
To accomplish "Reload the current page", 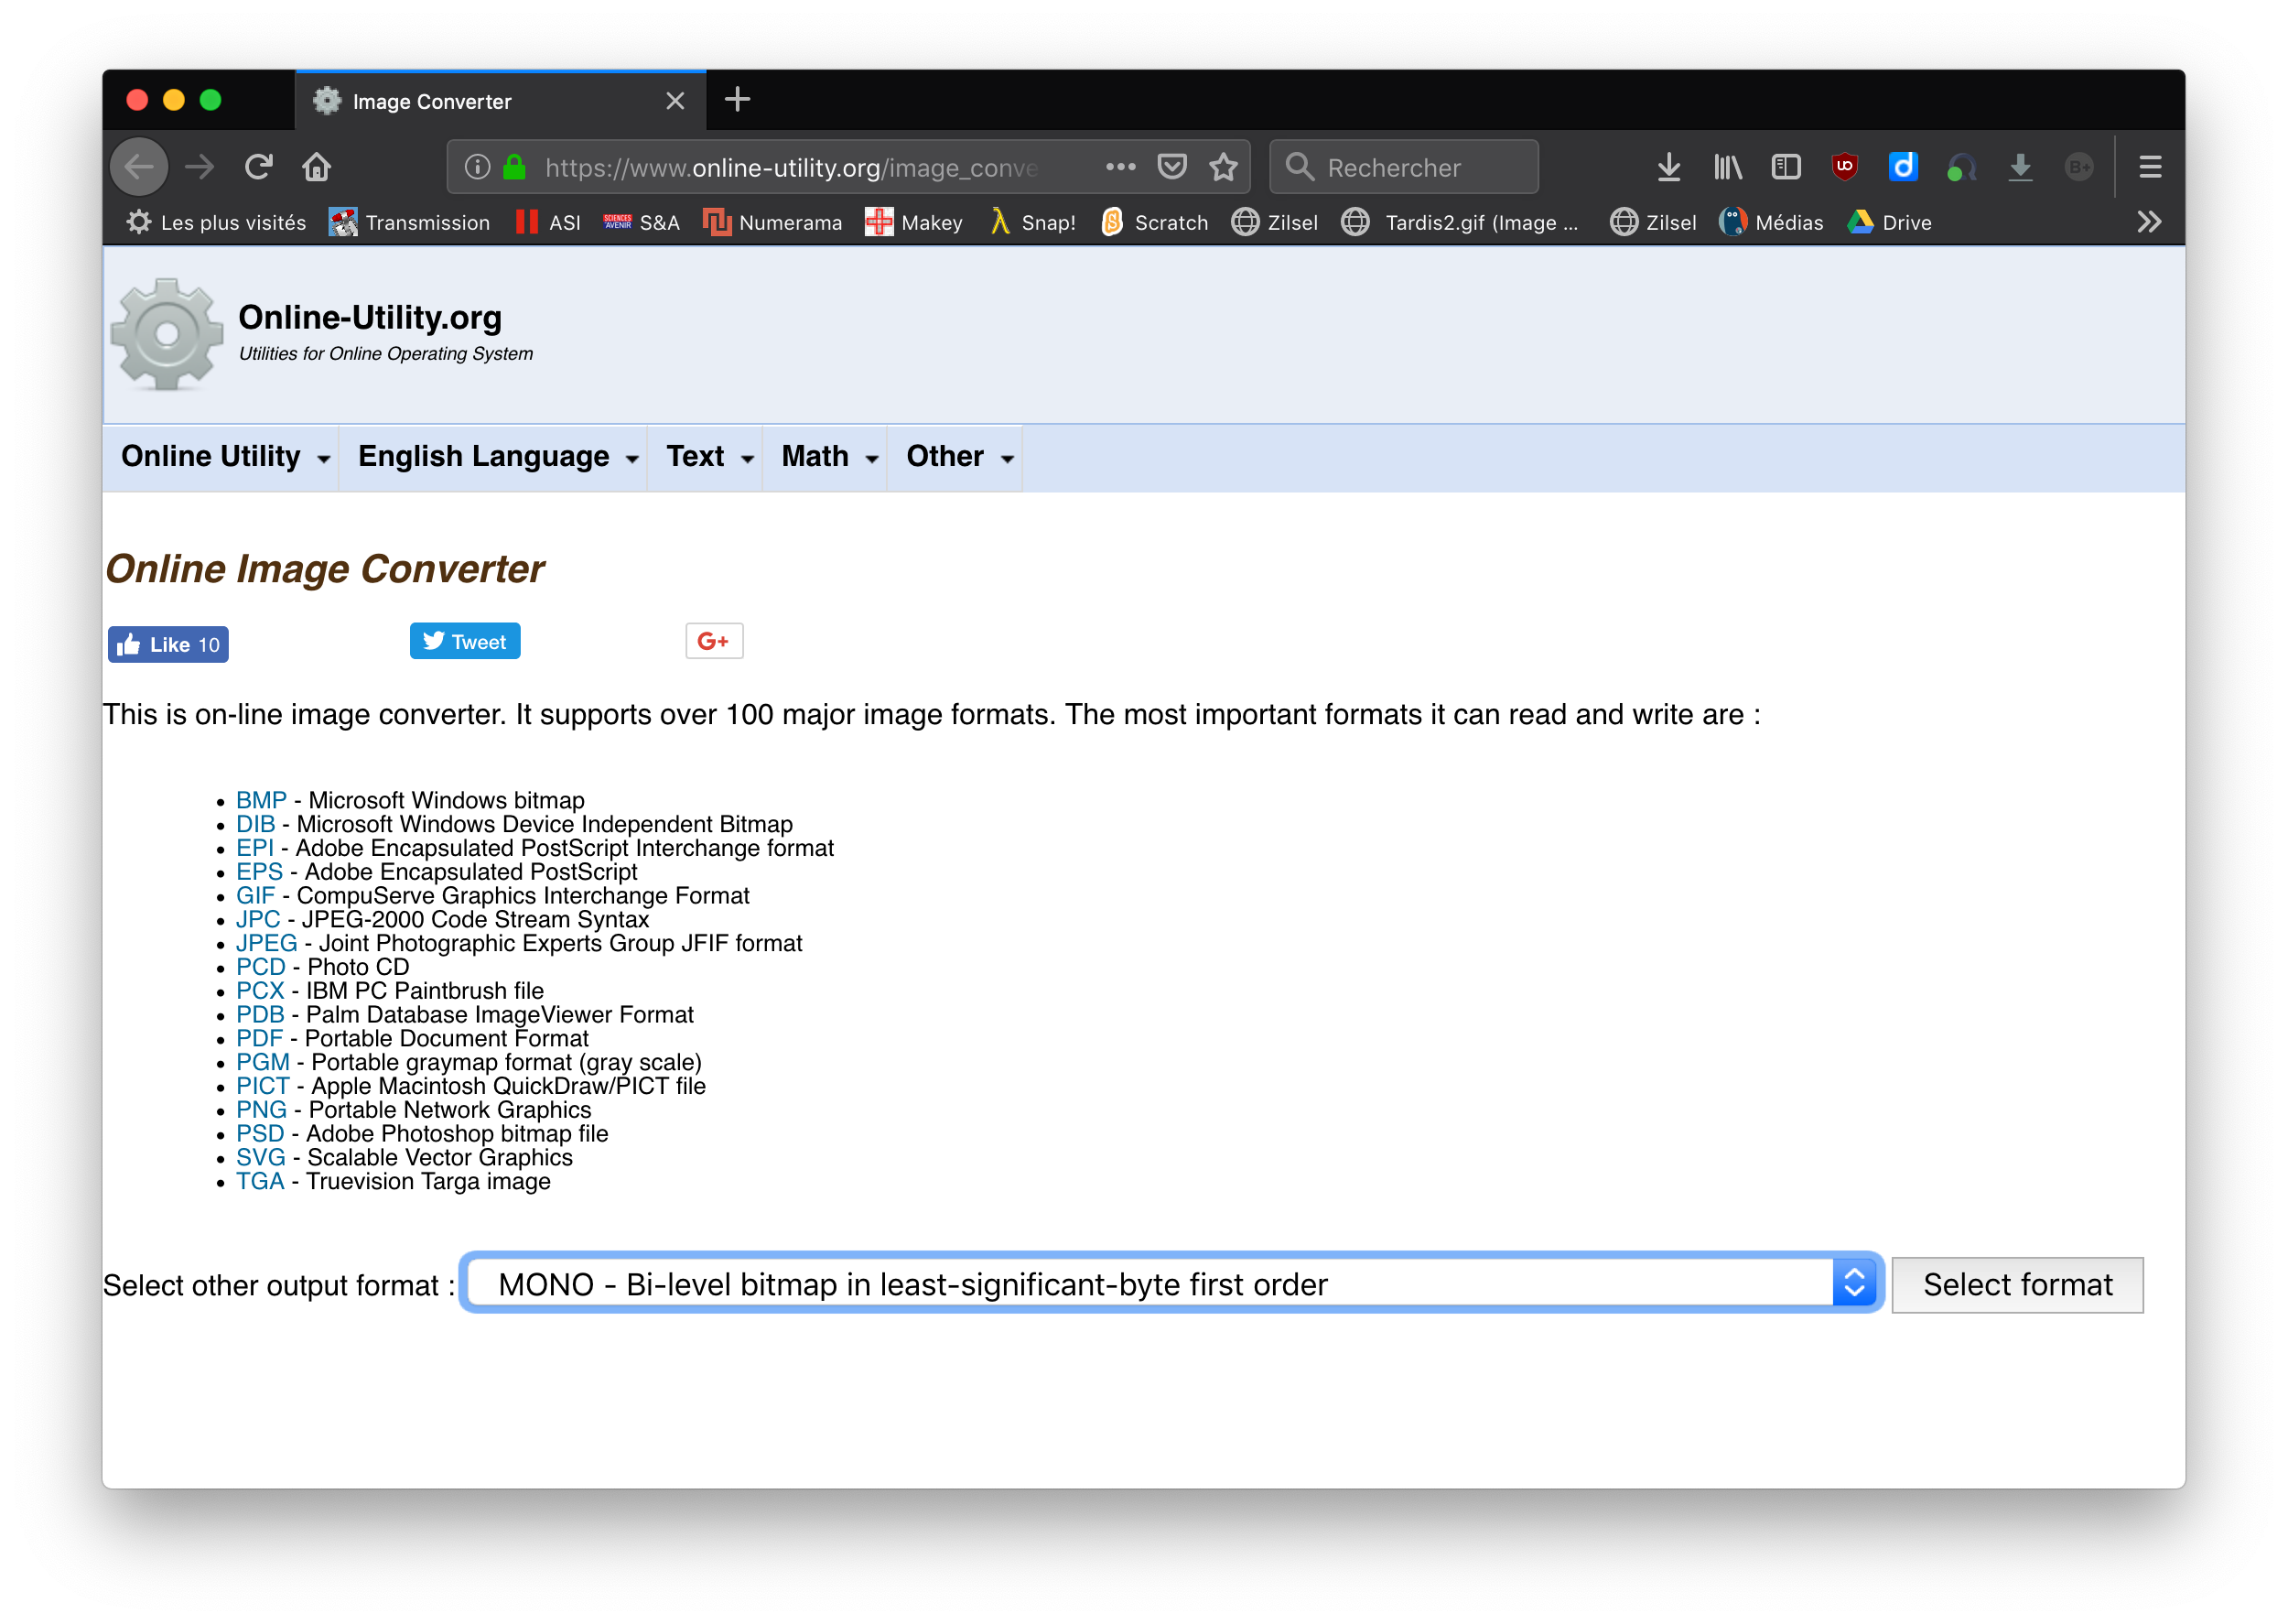I will pos(259,167).
